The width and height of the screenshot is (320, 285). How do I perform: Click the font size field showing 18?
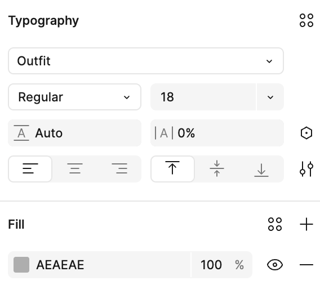point(203,97)
